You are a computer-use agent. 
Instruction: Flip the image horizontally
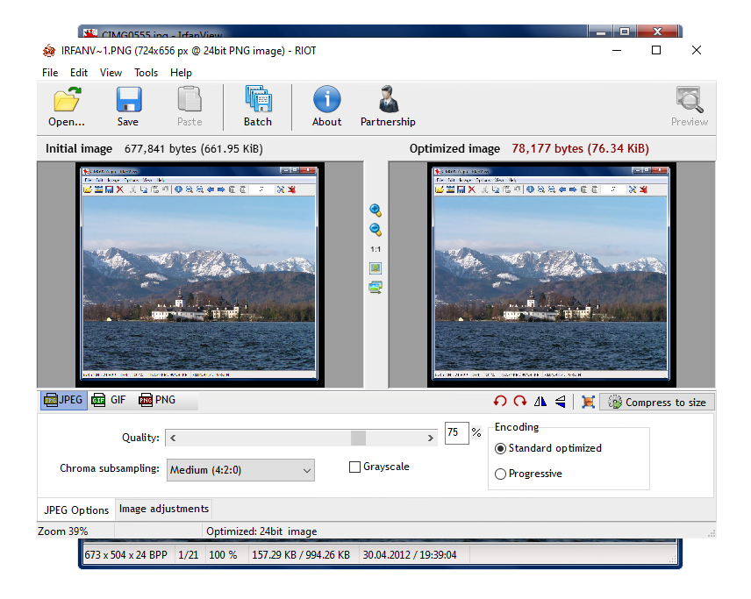(540, 402)
